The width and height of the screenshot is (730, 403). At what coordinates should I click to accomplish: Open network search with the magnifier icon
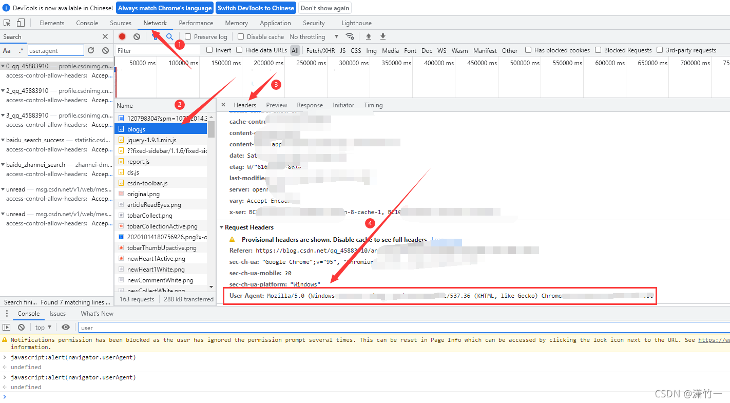point(169,36)
